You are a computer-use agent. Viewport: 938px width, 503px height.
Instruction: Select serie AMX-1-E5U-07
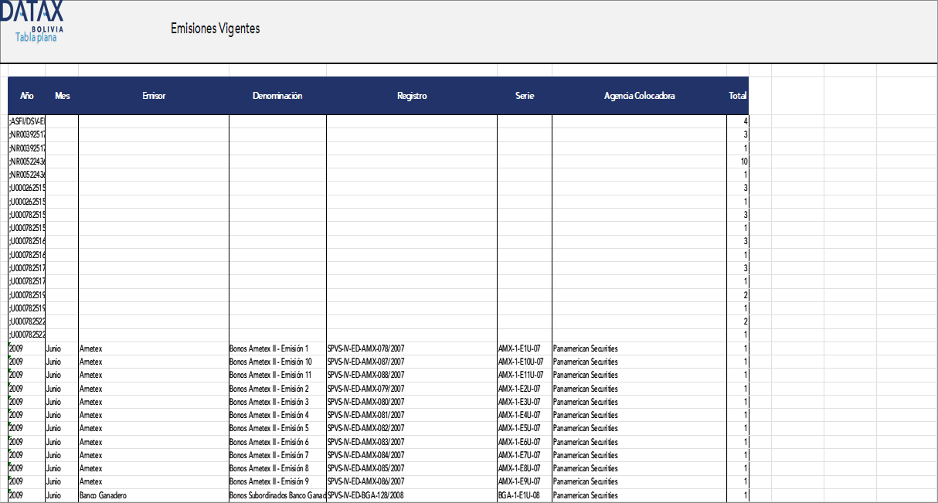[x=525, y=428]
